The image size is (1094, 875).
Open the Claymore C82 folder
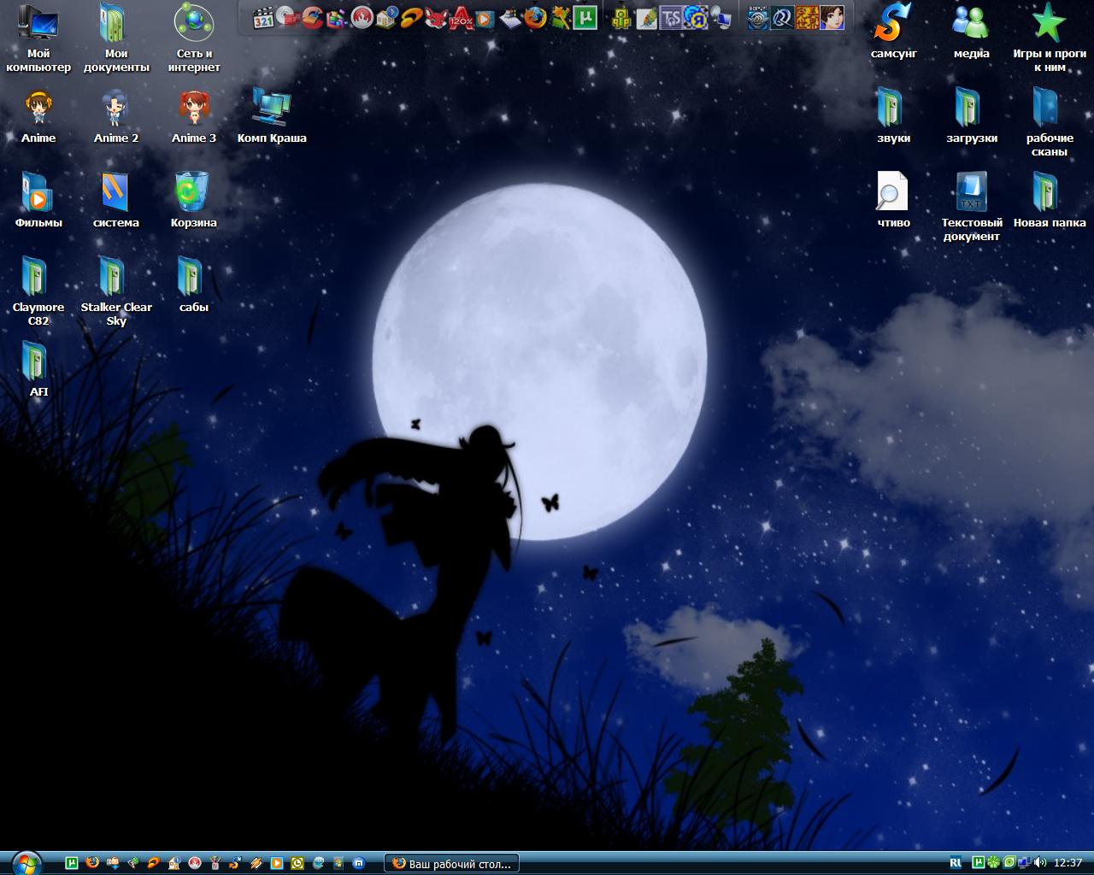click(x=38, y=291)
